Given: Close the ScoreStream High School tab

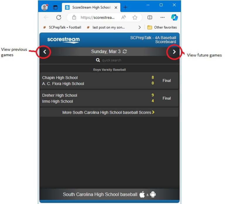Looking at the screenshot, I should [116, 7].
